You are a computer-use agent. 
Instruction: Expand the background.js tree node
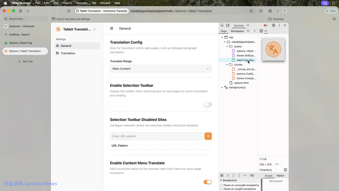click(x=222, y=88)
